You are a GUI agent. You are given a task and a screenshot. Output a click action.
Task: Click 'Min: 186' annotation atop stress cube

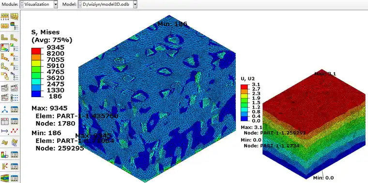(172, 24)
